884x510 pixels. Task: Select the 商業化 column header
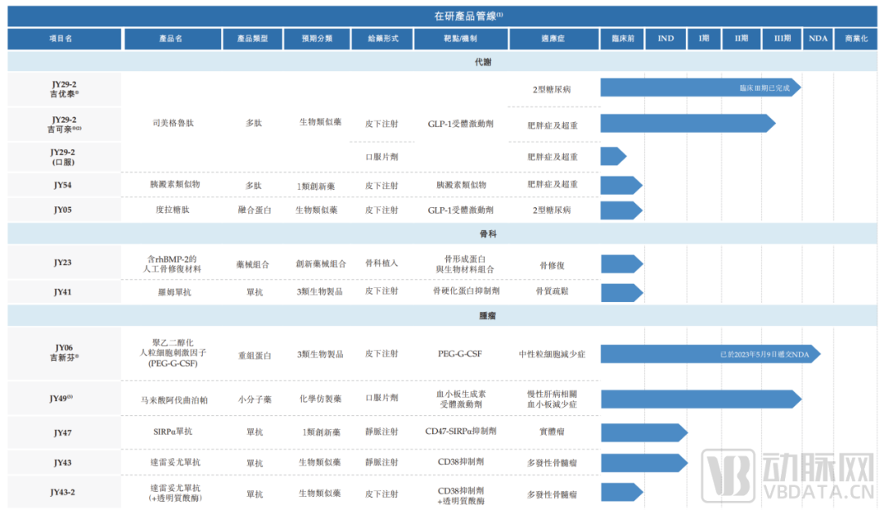point(855,38)
